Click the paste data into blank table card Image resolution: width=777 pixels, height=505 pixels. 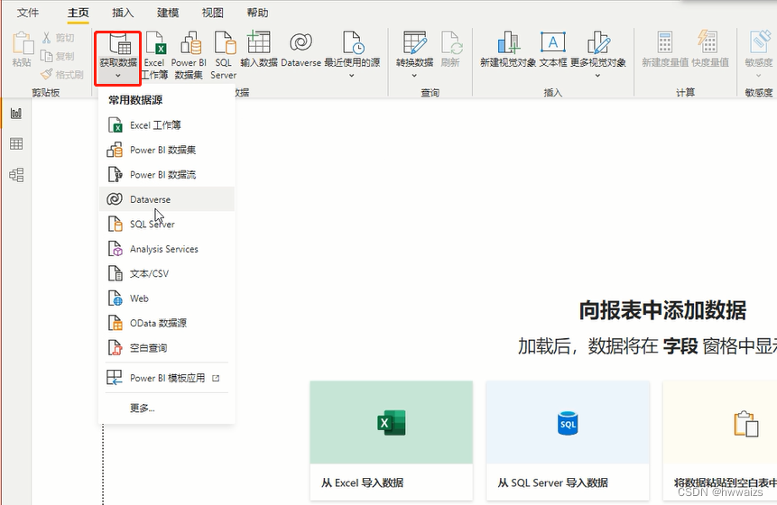tap(720, 441)
